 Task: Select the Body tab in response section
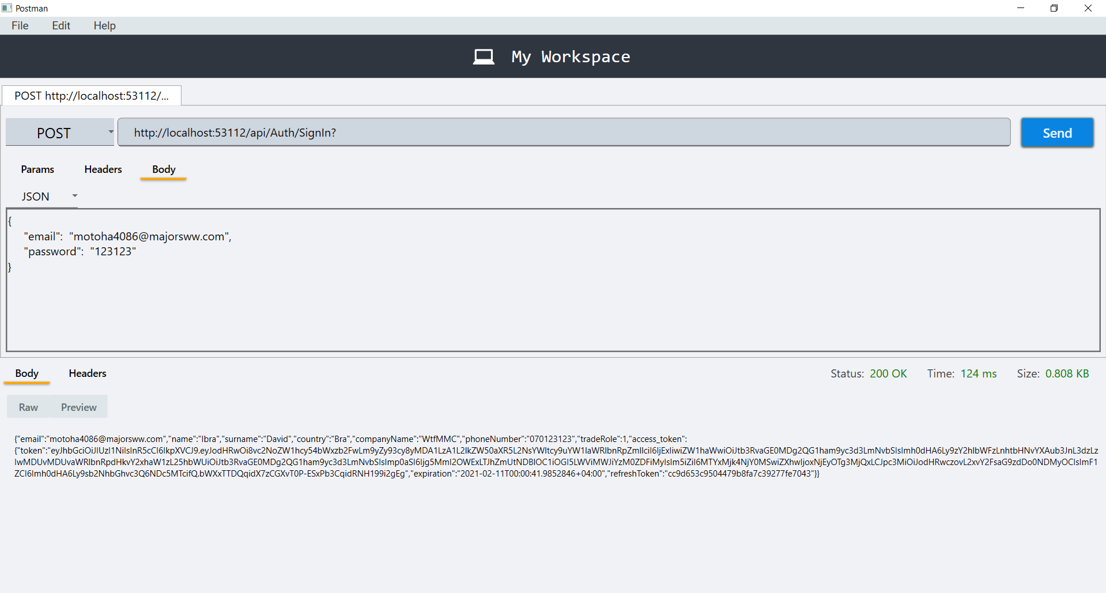pos(27,373)
